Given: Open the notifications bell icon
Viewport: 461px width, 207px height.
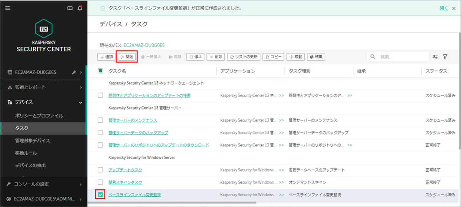Looking at the screenshot, I should pyautogui.click(x=80, y=8).
